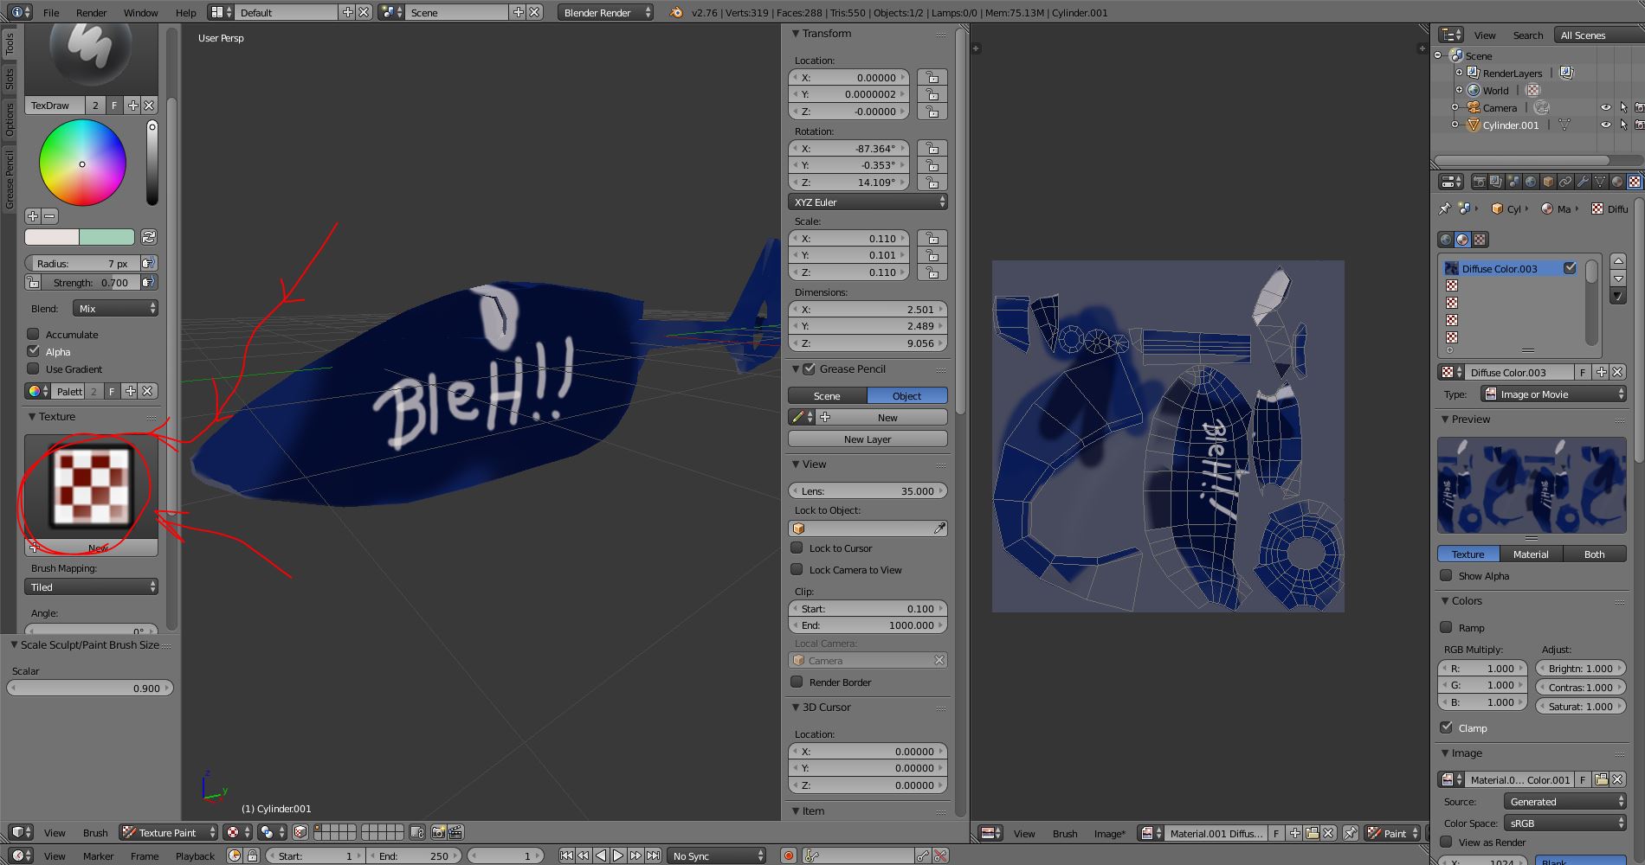Switch texture preview to Material
The image size is (1645, 865).
(x=1531, y=554)
